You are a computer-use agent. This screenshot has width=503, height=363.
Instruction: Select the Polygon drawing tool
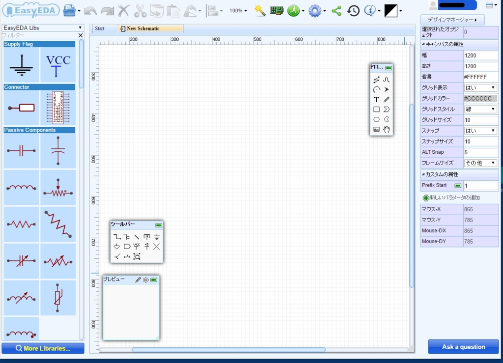coord(386,110)
